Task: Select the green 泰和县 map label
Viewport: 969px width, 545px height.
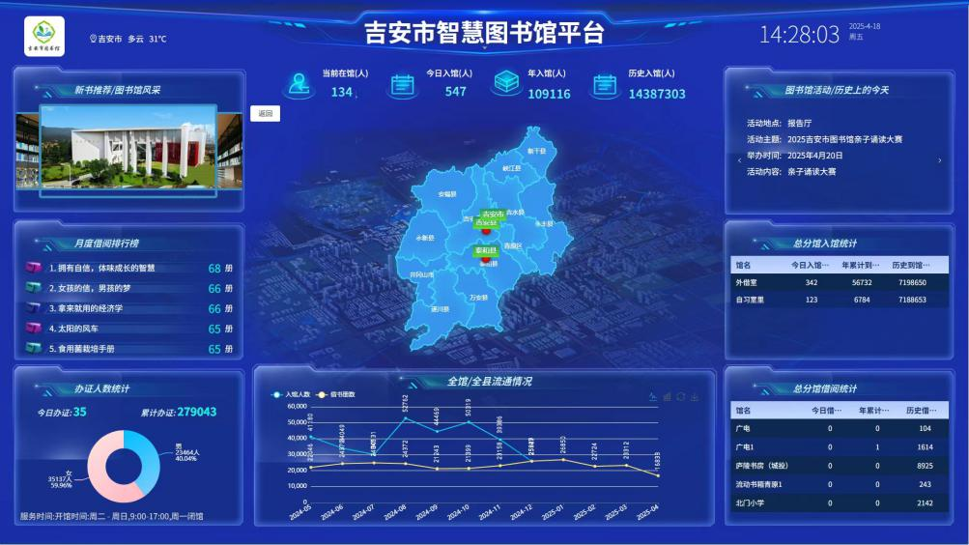Action: 486,250
